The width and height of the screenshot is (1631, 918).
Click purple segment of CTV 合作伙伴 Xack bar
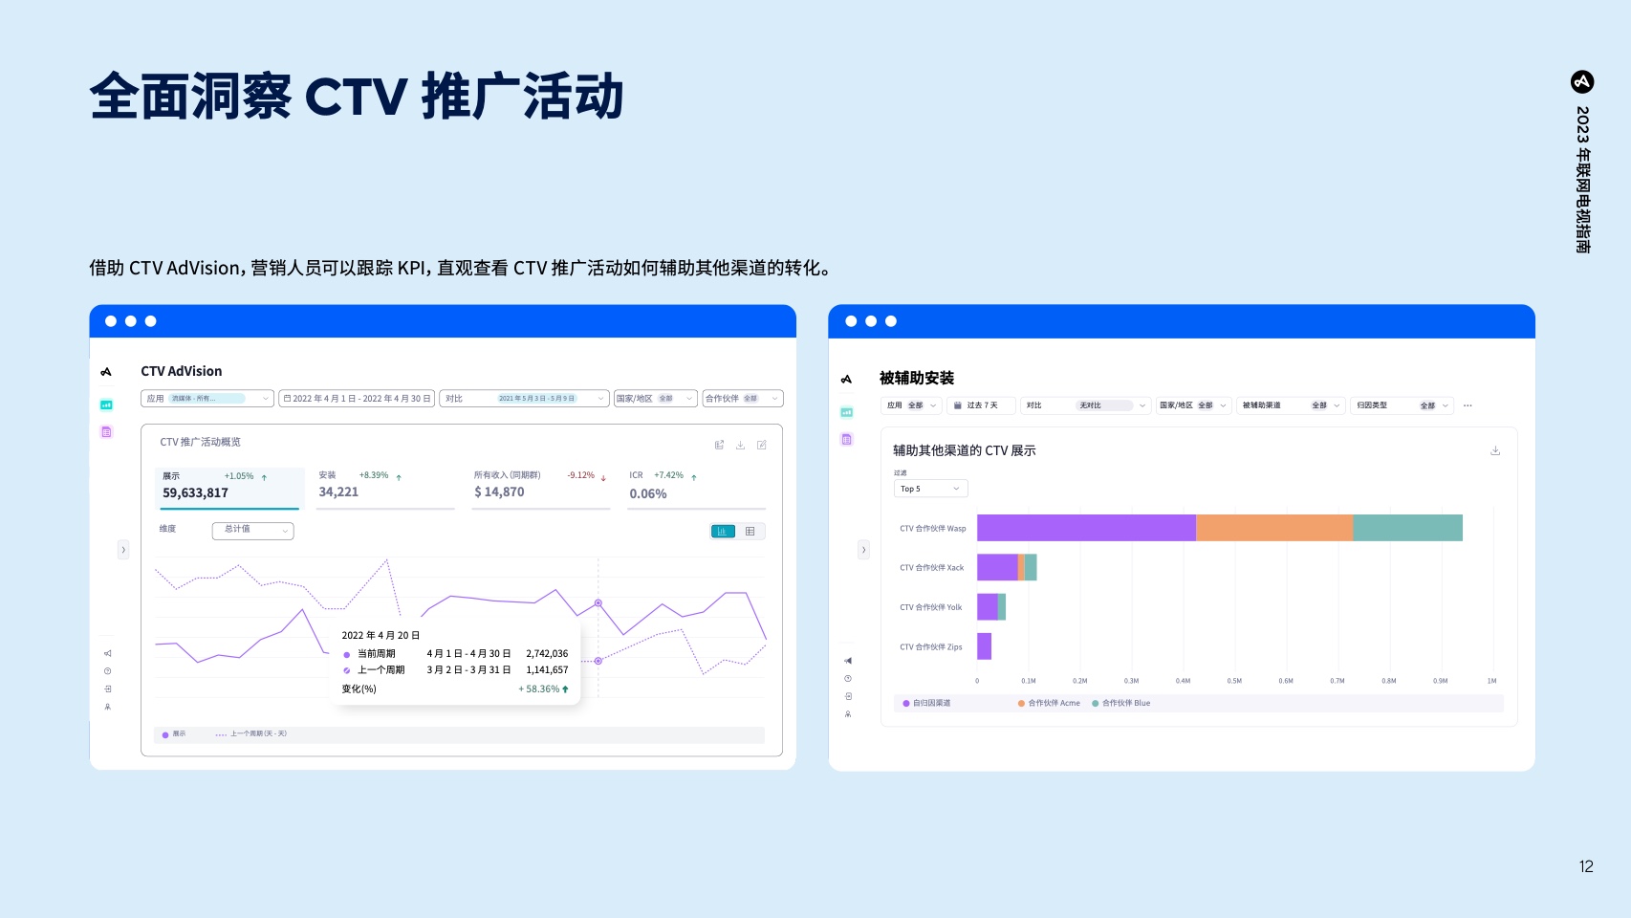(997, 567)
